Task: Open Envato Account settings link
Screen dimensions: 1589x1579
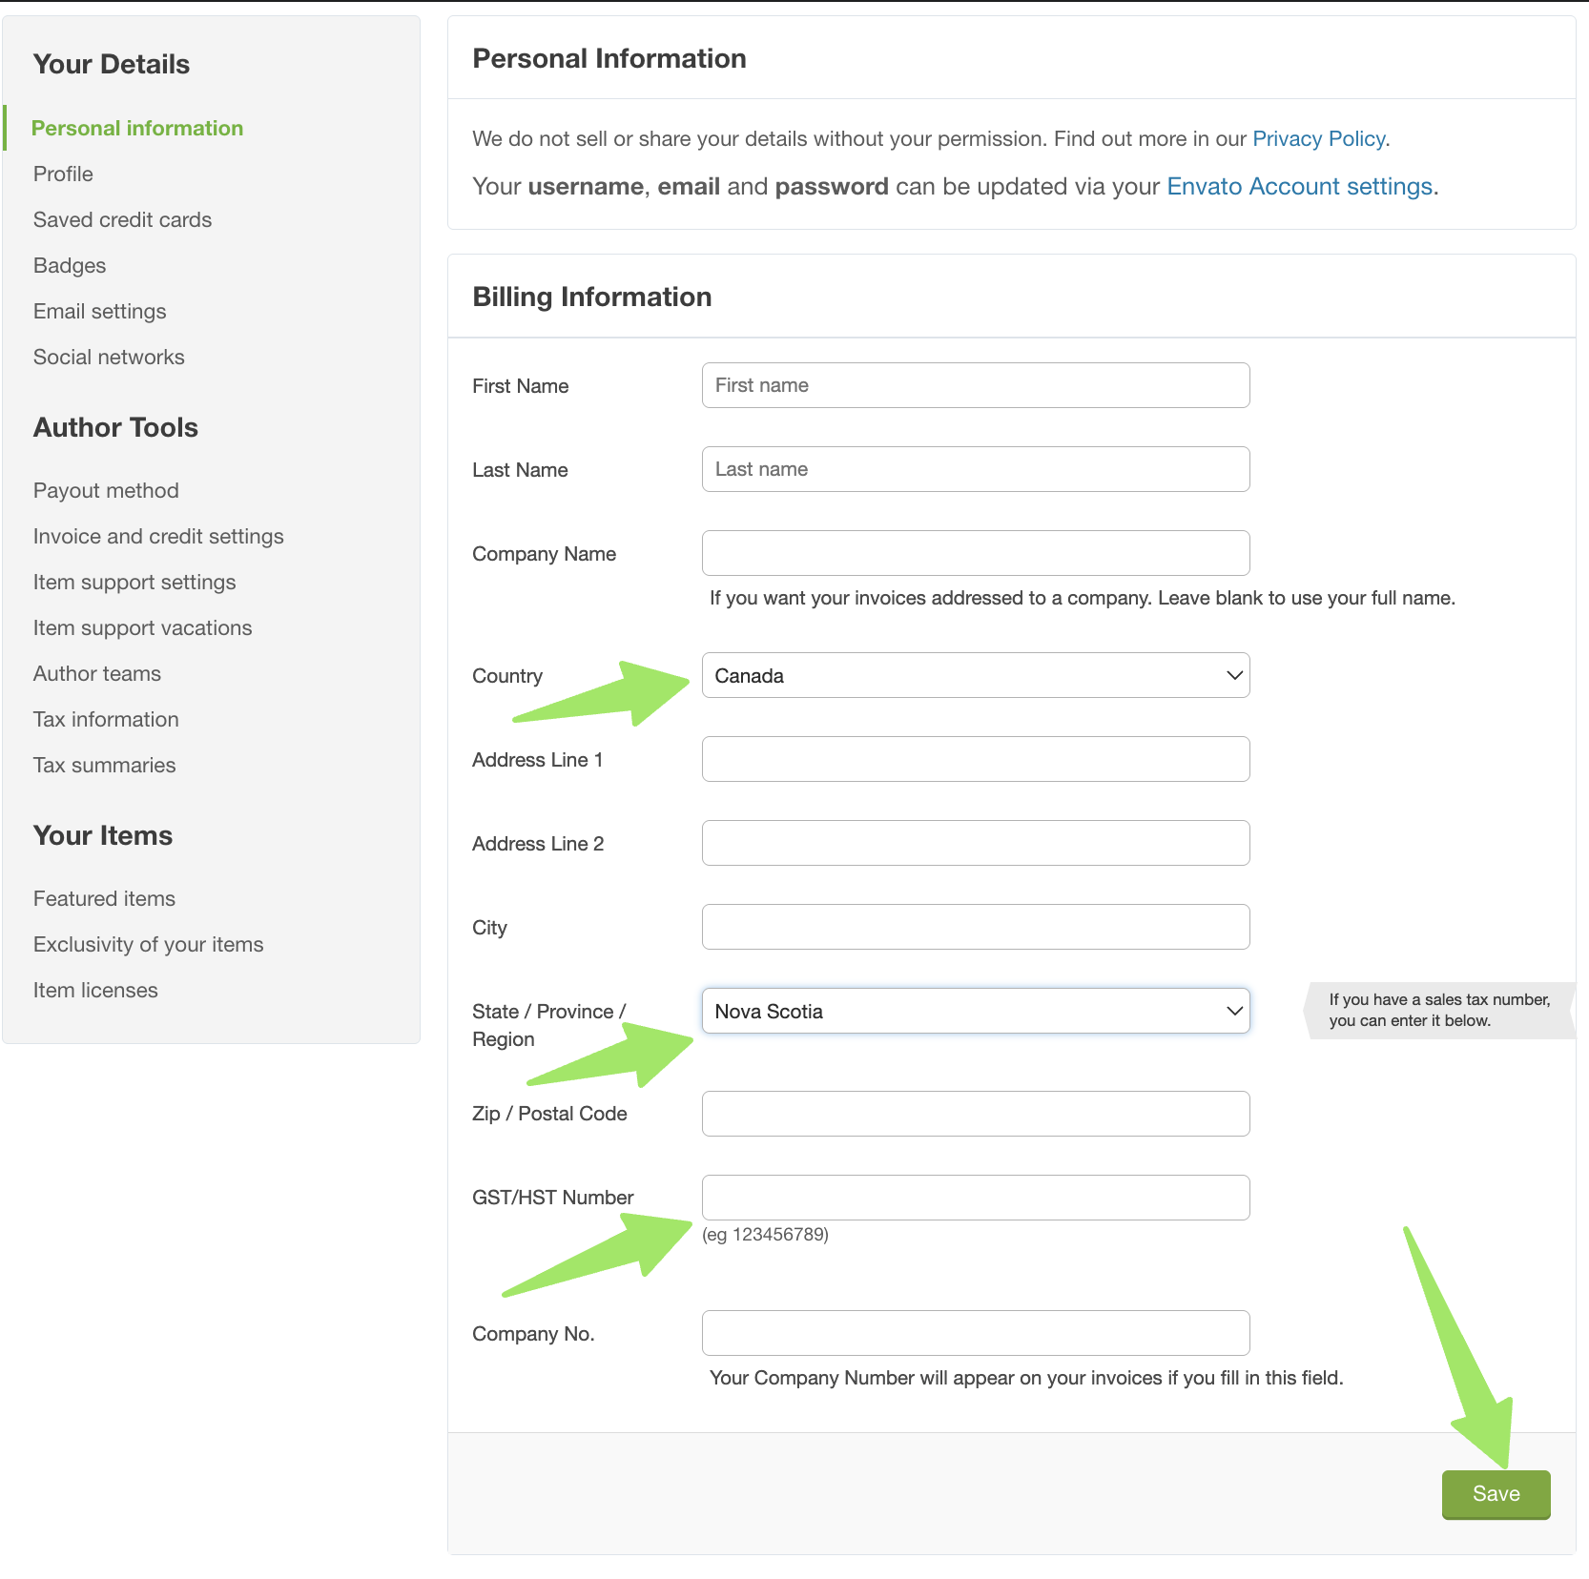Action: click(x=1300, y=187)
